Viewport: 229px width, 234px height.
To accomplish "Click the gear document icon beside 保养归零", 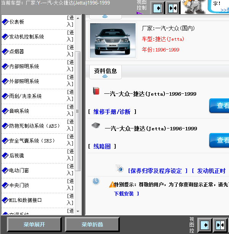I will point(120,168).
